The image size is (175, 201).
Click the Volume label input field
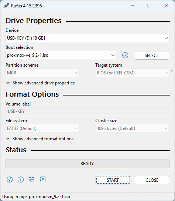point(87,111)
